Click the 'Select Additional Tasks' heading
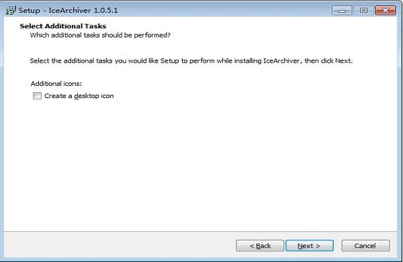Image resolution: width=403 pixels, height=262 pixels. 63,26
